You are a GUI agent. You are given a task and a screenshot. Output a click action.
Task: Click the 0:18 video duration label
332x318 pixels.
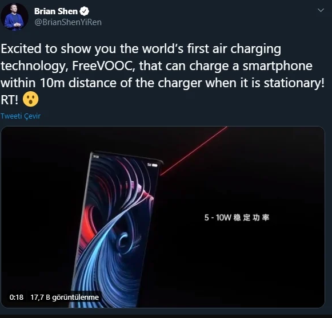click(17, 297)
